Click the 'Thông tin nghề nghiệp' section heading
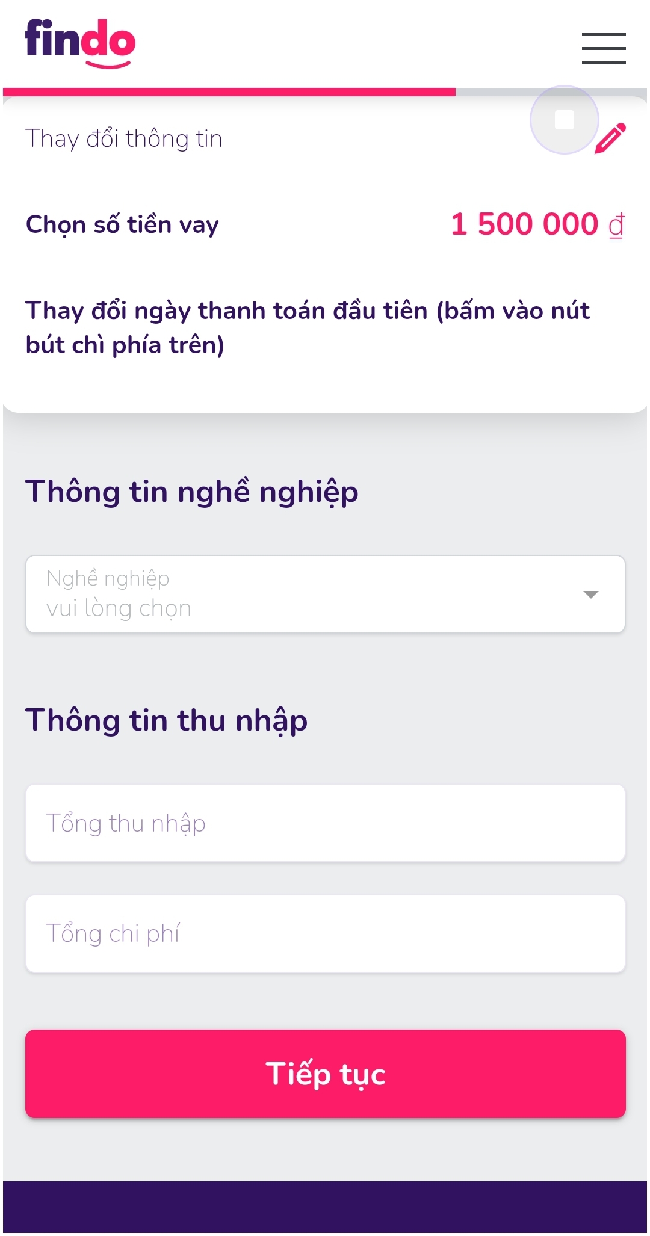Viewport: 650px width, 1236px height. pos(191,491)
